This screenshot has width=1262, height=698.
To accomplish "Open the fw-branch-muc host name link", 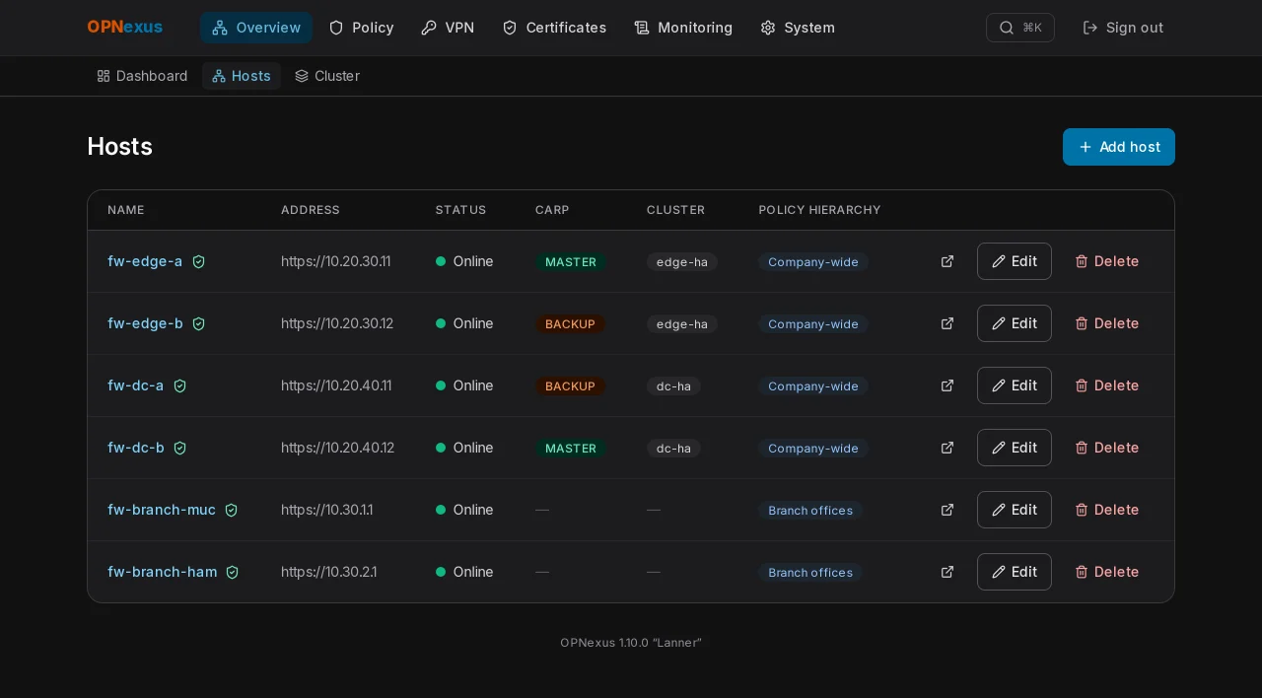I will pos(162,510).
